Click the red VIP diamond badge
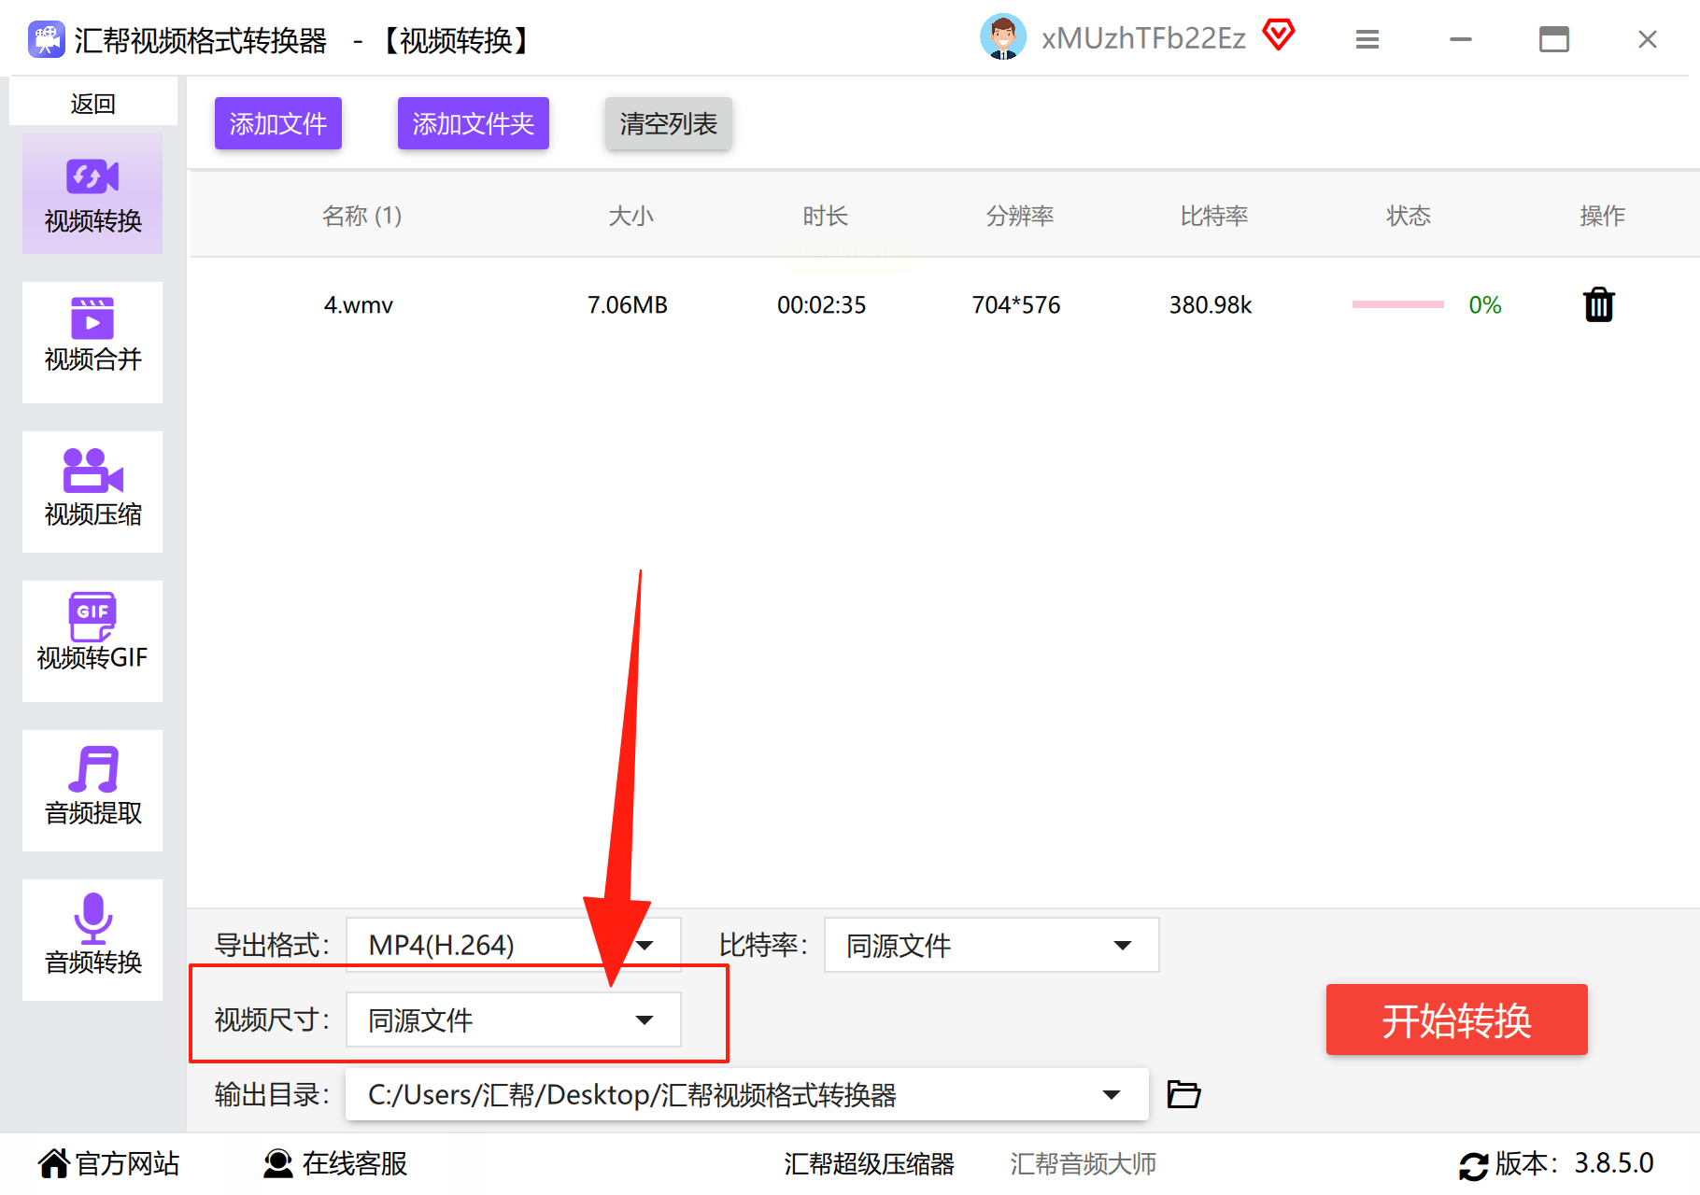 coord(1278,36)
